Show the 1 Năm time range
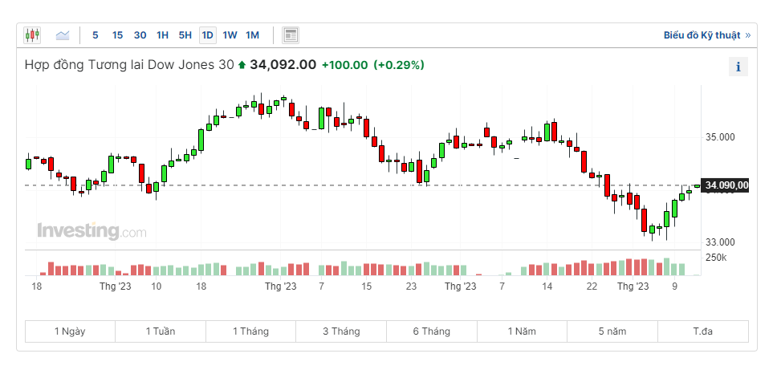Viewport: 777px width, 382px height. (522, 331)
